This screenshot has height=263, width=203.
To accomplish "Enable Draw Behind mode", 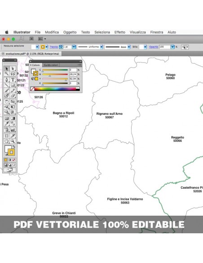I will point(10,165).
